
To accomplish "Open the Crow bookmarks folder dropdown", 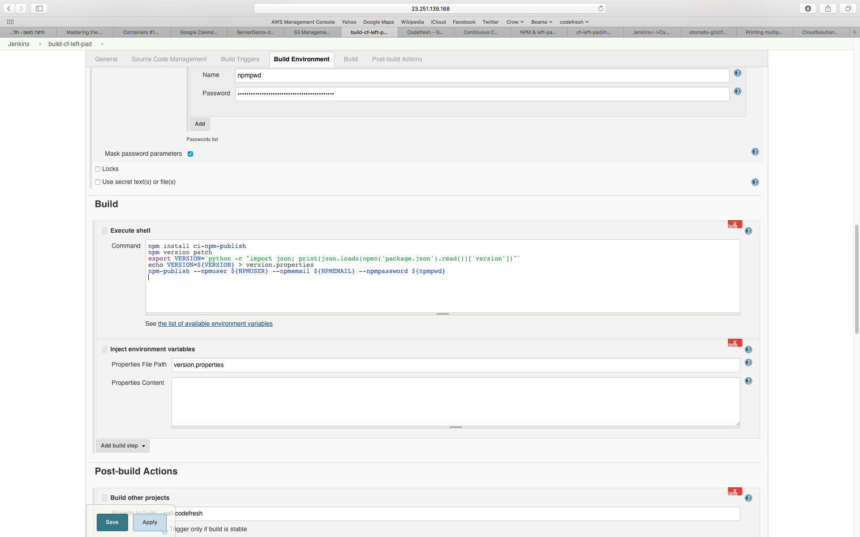I will pyautogui.click(x=515, y=22).
